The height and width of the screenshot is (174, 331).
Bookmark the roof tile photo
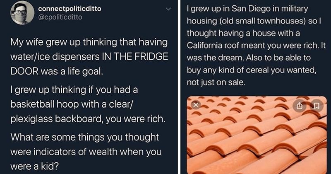[317, 106]
